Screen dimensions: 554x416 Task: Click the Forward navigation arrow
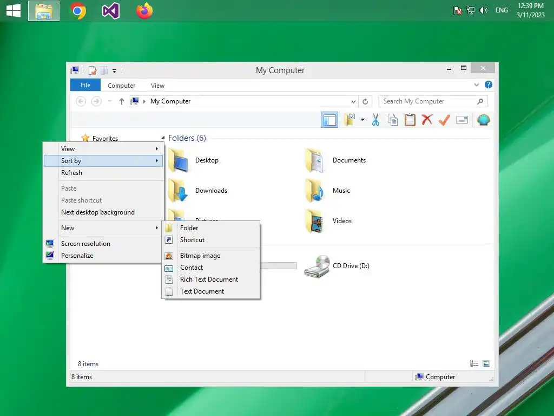click(x=96, y=101)
